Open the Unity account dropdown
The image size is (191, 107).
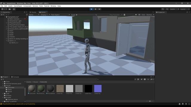(4, 9)
